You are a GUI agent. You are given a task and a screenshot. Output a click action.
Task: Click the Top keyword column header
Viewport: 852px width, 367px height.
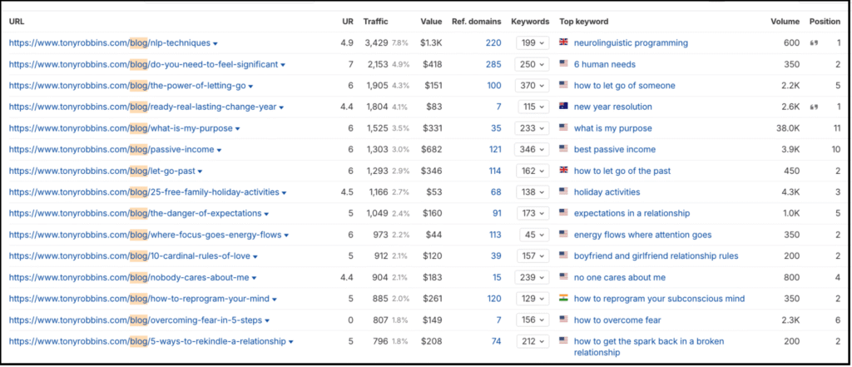583,22
